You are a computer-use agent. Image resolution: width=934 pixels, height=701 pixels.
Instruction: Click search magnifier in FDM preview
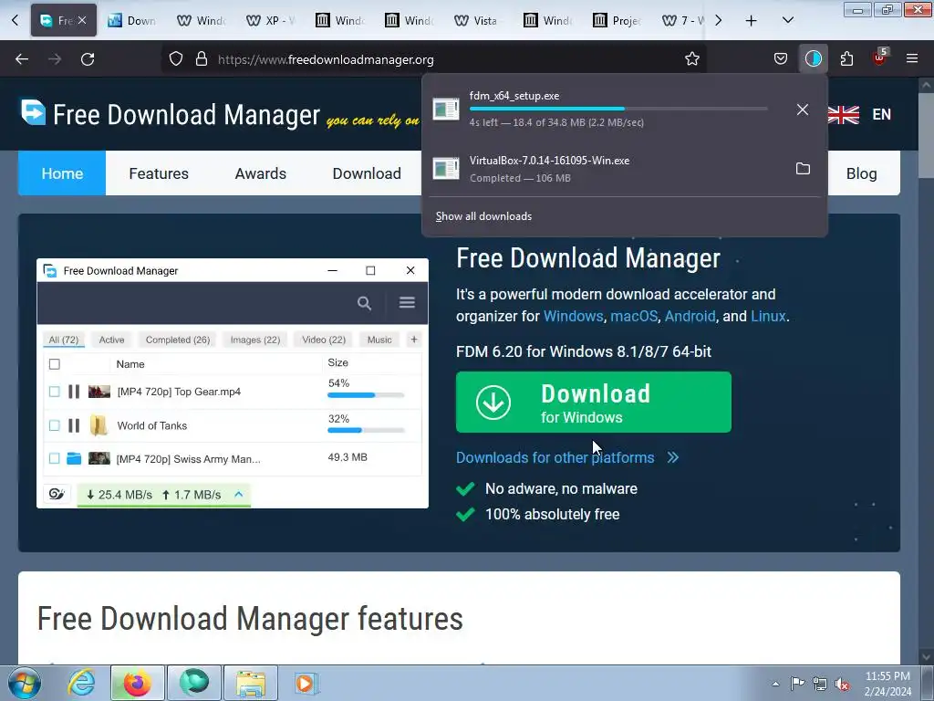pos(364,303)
